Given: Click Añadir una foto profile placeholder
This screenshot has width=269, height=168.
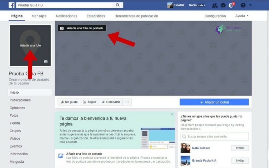Looking at the screenshot, I should (30, 45).
